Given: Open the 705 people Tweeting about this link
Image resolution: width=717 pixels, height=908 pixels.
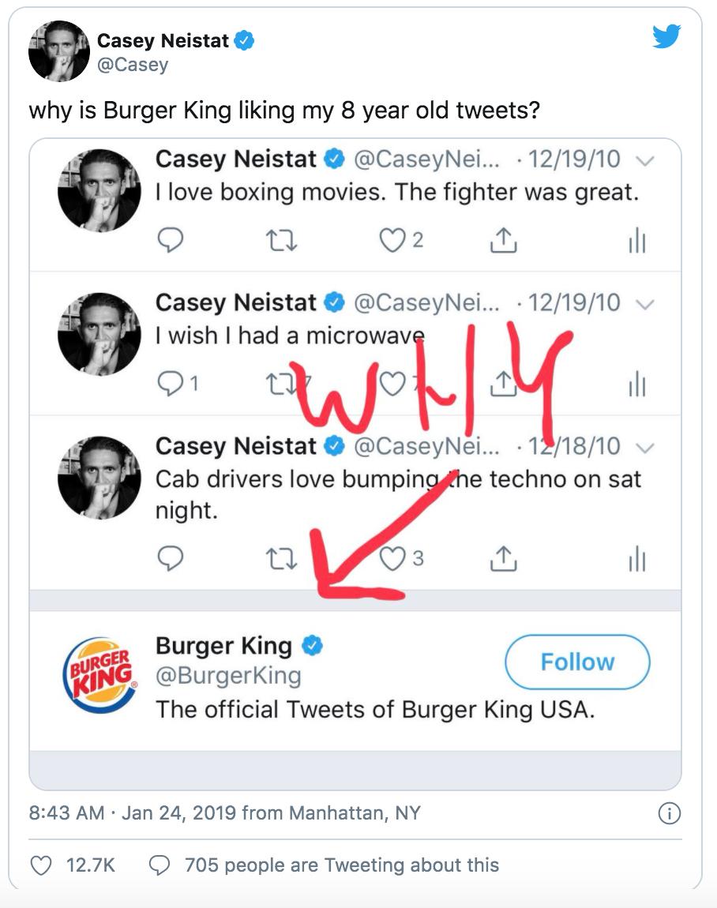Looking at the screenshot, I should tap(341, 865).
